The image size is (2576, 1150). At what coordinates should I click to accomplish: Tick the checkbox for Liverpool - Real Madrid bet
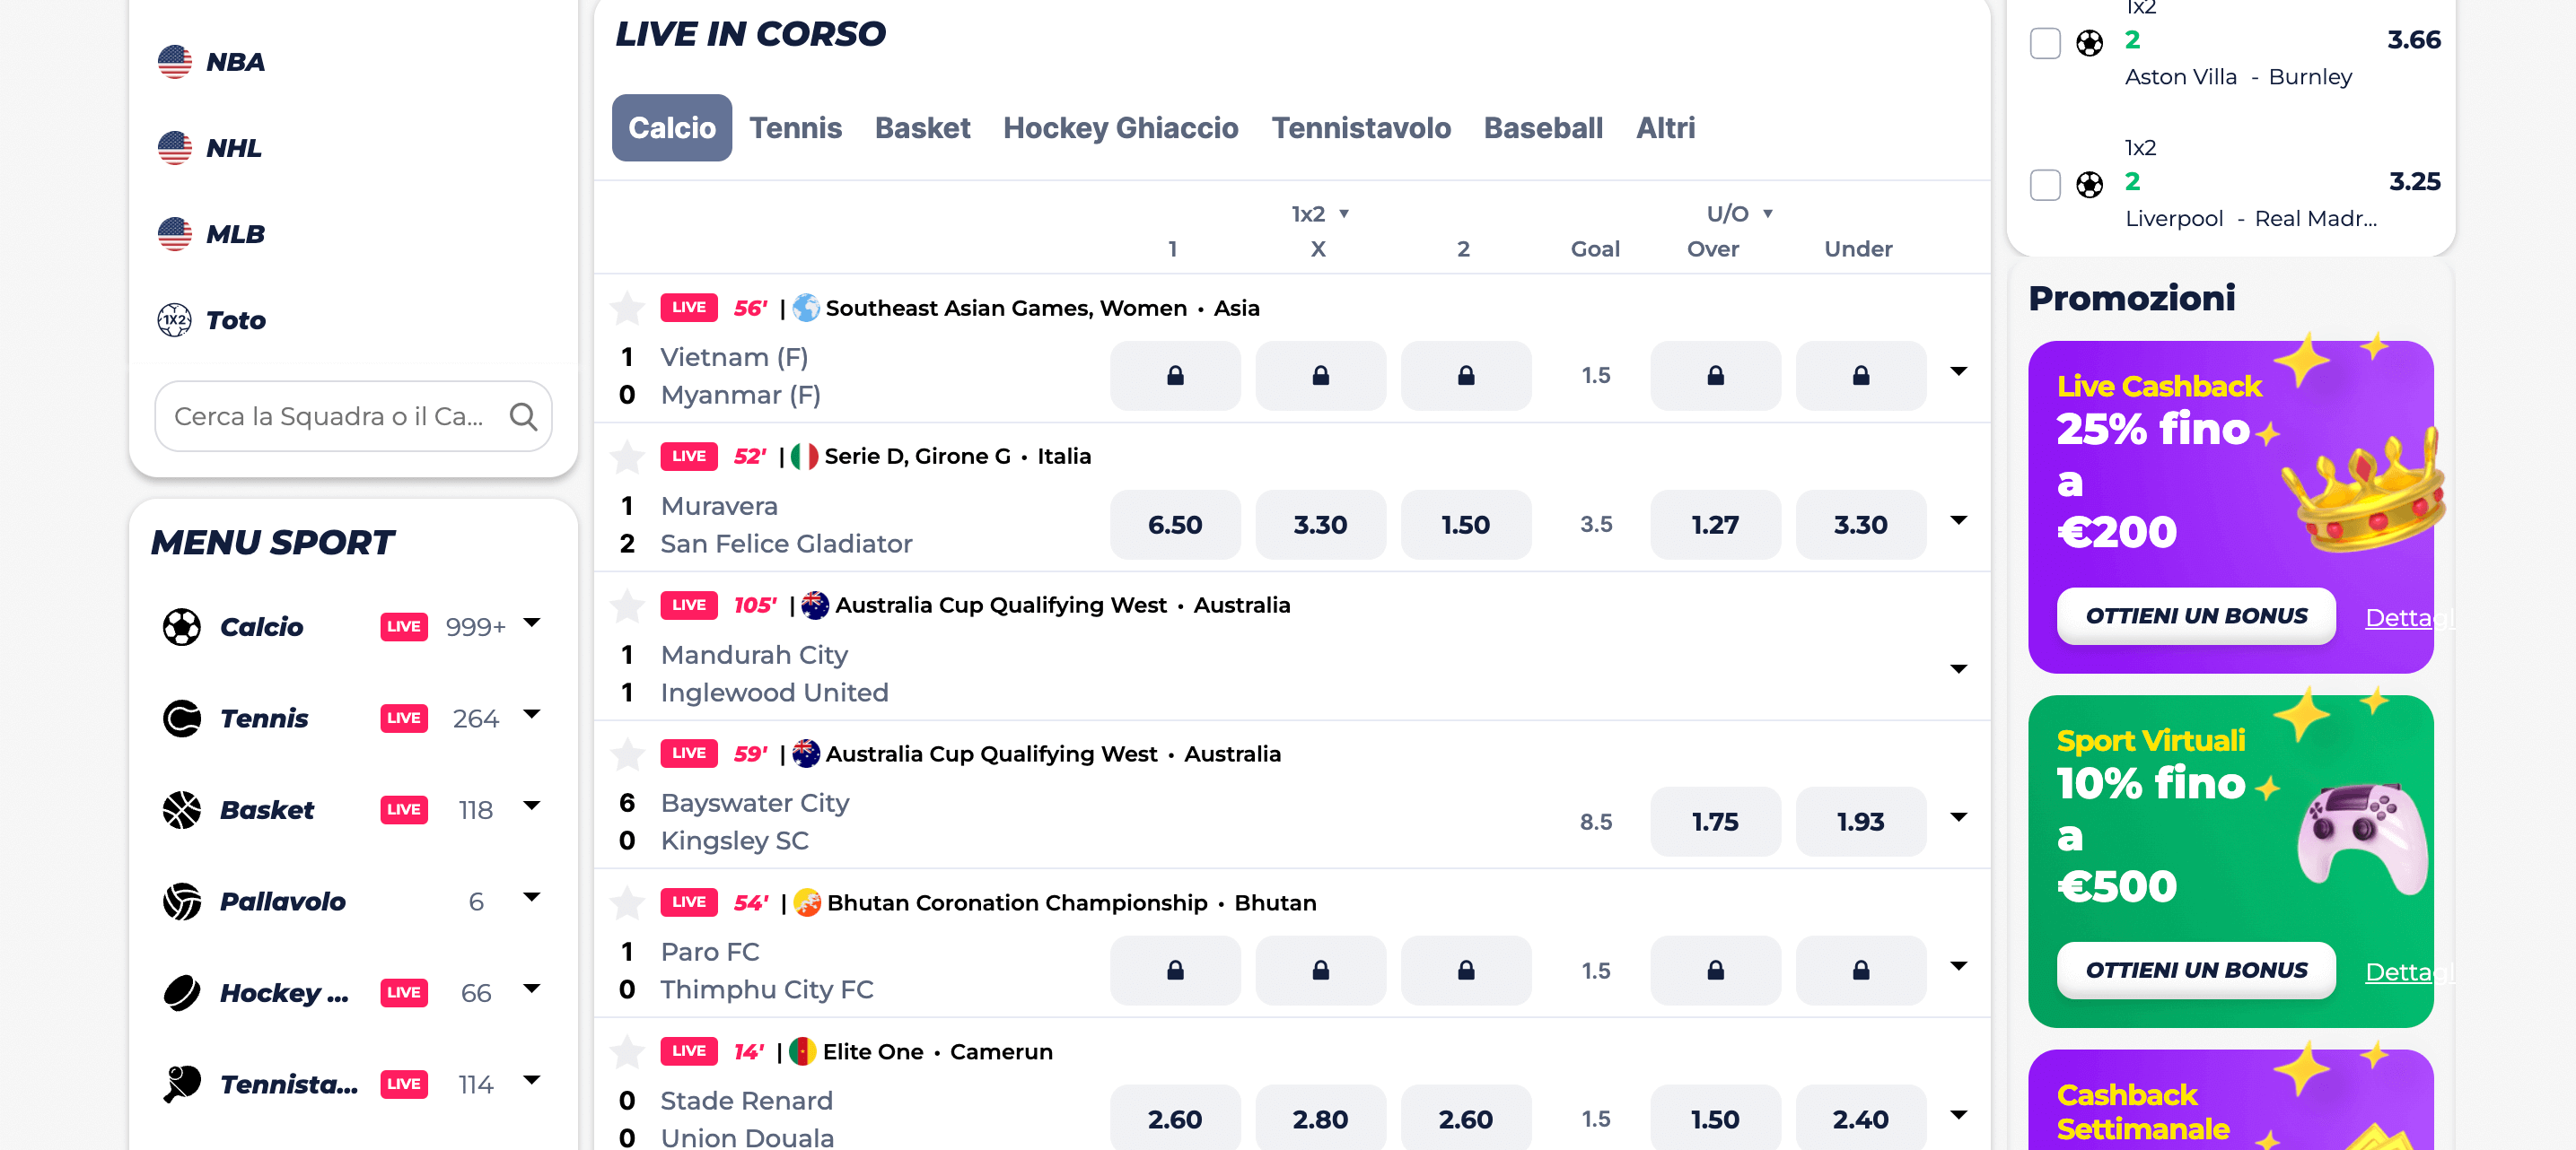tap(2045, 186)
